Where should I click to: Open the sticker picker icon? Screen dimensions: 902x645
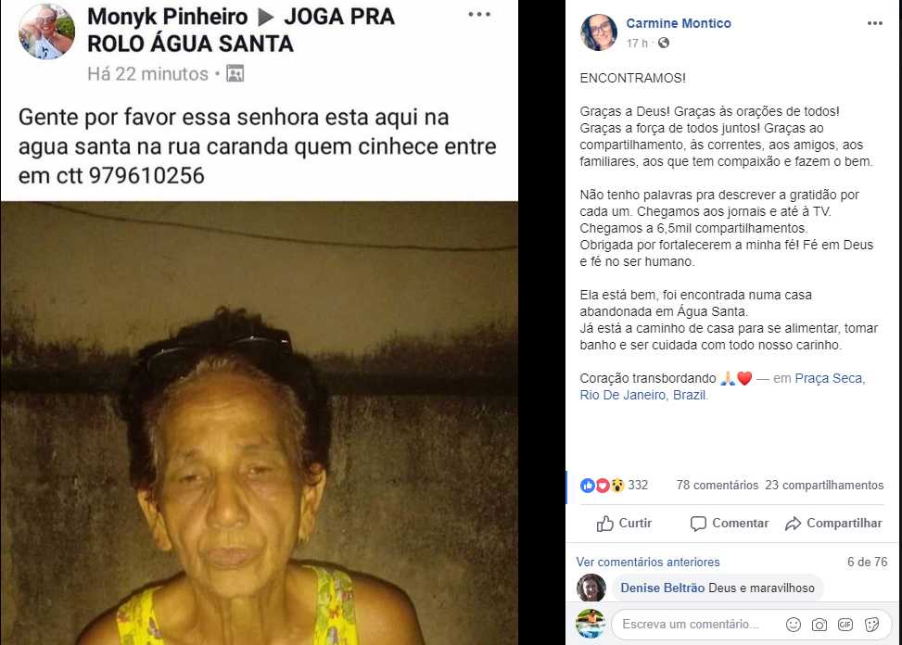pos(871,625)
